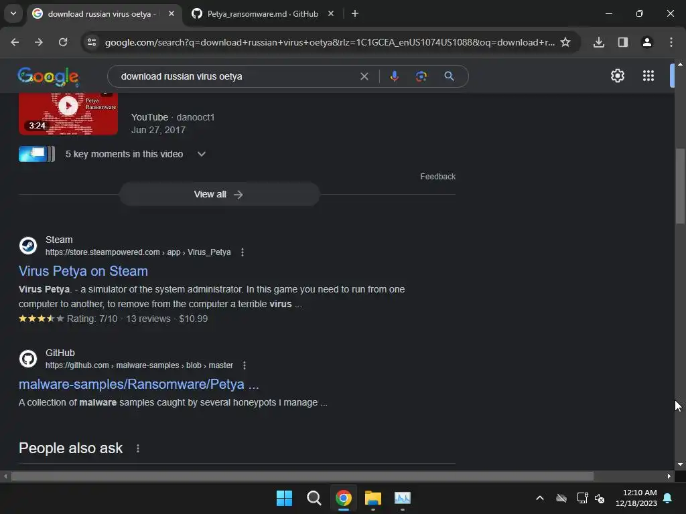The height and width of the screenshot is (514, 686).
Task: Submit search with magnifier icon
Action: point(449,76)
